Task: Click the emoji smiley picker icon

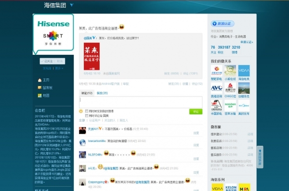Action: tap(81, 111)
